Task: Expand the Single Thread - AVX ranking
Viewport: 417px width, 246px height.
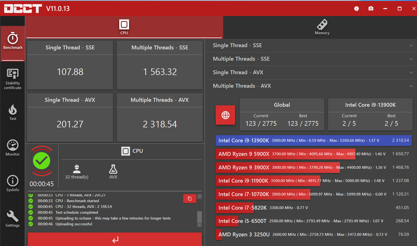Action: click(312, 73)
